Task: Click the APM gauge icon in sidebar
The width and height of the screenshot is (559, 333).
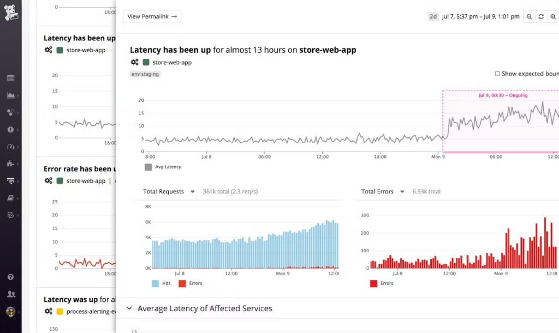Action: tap(11, 147)
